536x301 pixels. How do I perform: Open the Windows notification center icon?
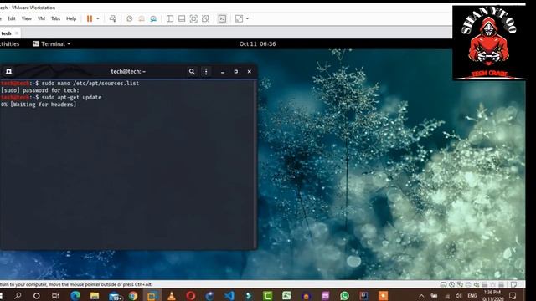[x=513, y=296]
